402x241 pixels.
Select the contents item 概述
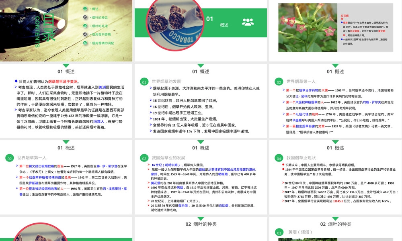(95, 9)
